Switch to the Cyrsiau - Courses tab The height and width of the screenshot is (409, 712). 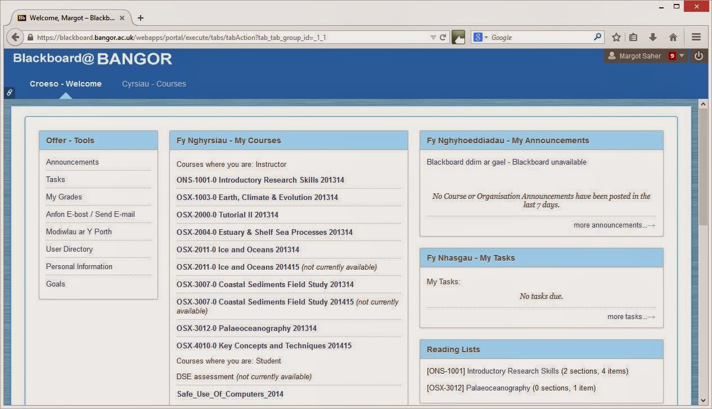click(154, 84)
